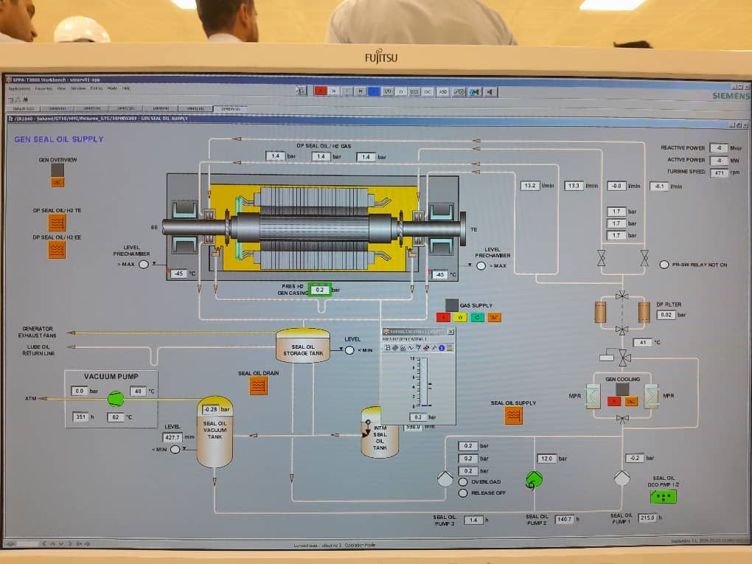Click the orange box under GEN COOLING
The image size is (752, 564).
pos(631,401)
